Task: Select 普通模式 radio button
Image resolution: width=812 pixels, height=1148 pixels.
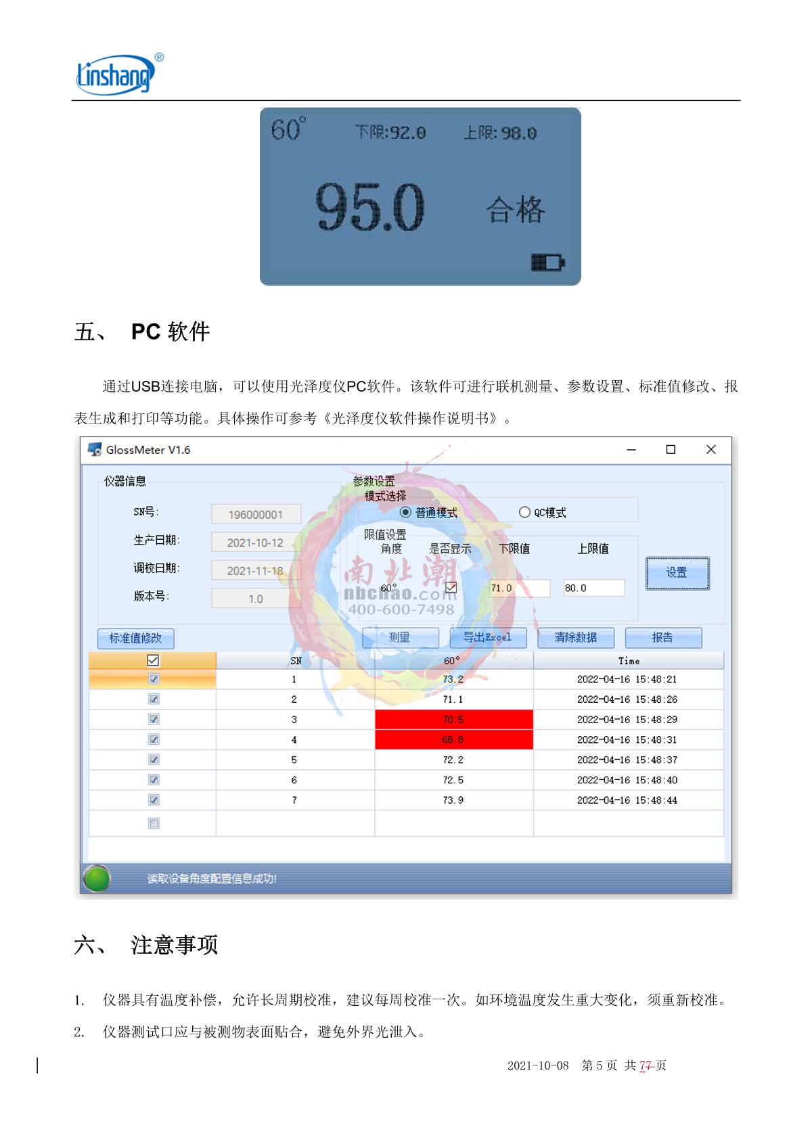Action: coord(405,513)
